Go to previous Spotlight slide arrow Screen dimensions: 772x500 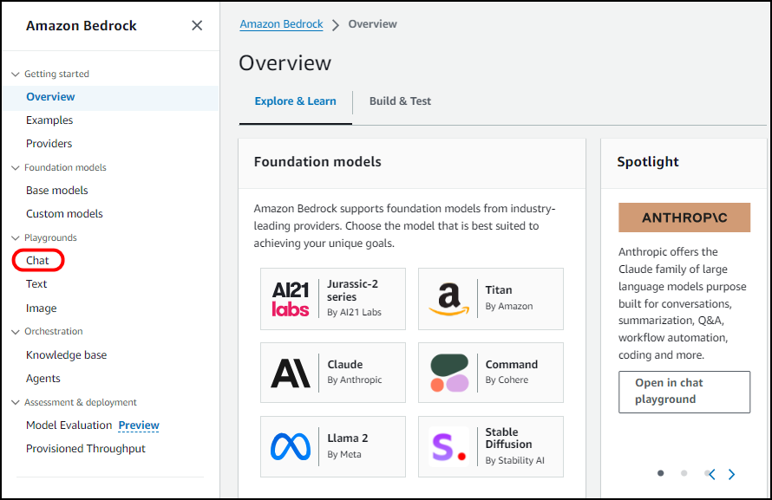click(x=712, y=474)
